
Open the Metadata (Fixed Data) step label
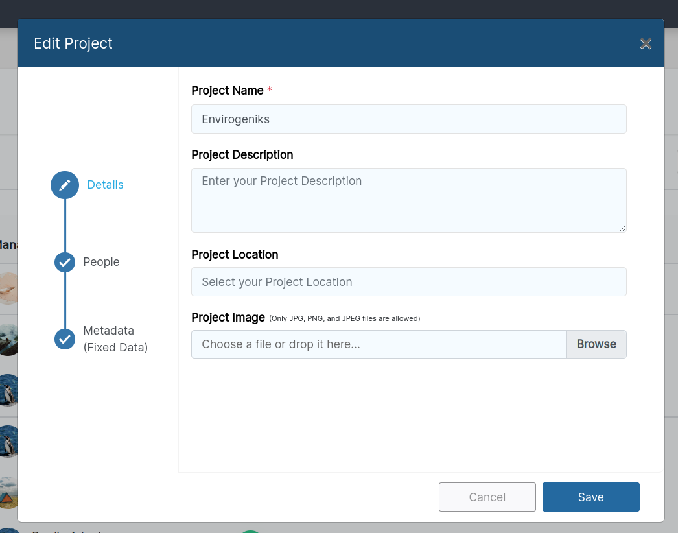115,339
